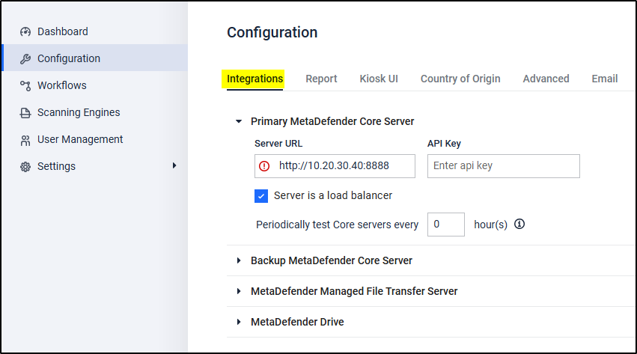Click the Server URL label

[278, 143]
